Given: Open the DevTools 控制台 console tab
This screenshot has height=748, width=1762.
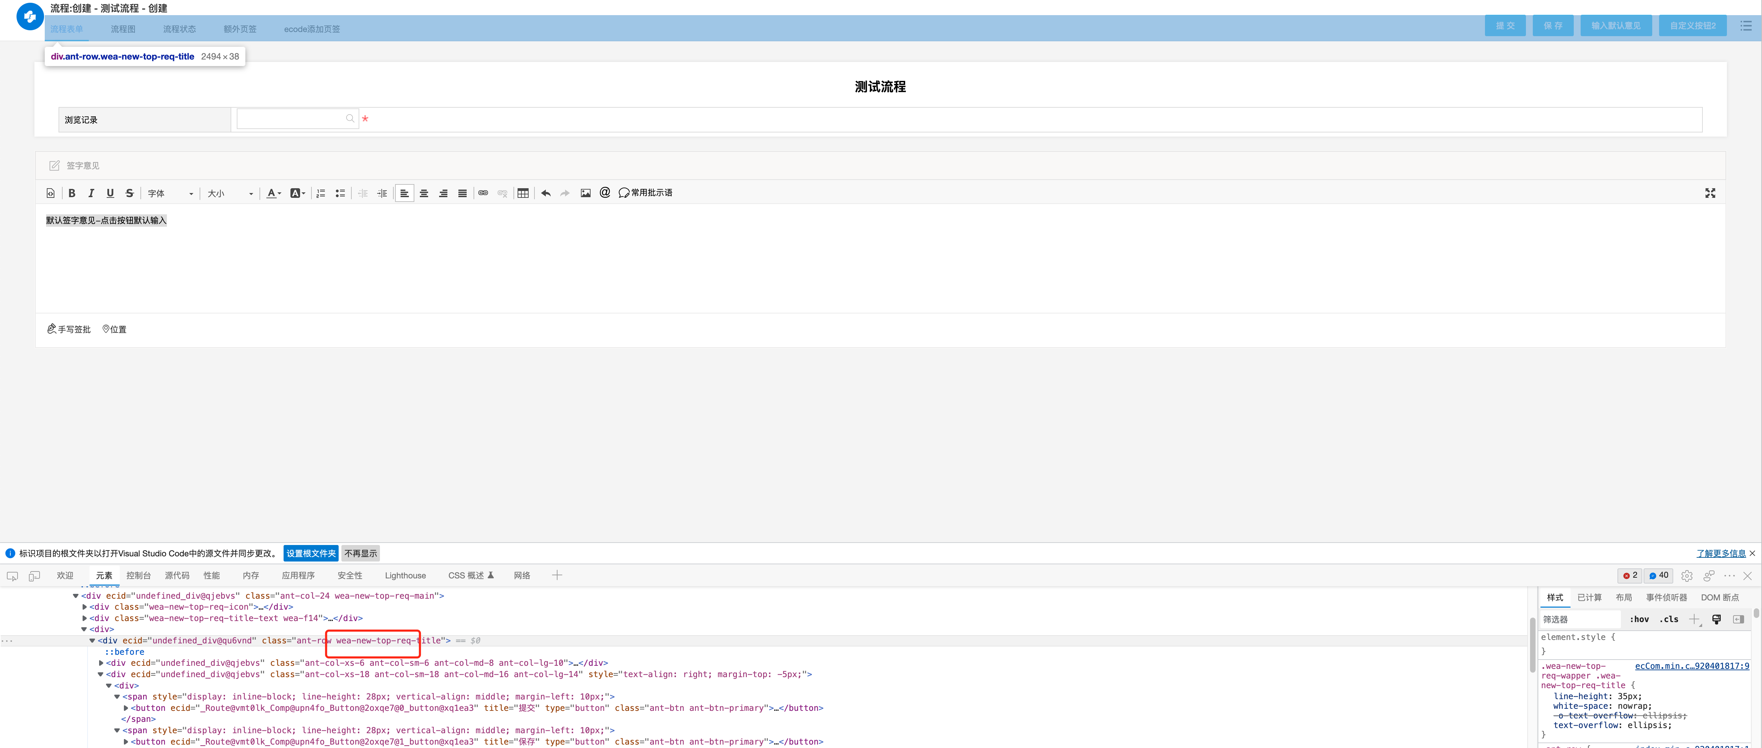Looking at the screenshot, I should (138, 576).
